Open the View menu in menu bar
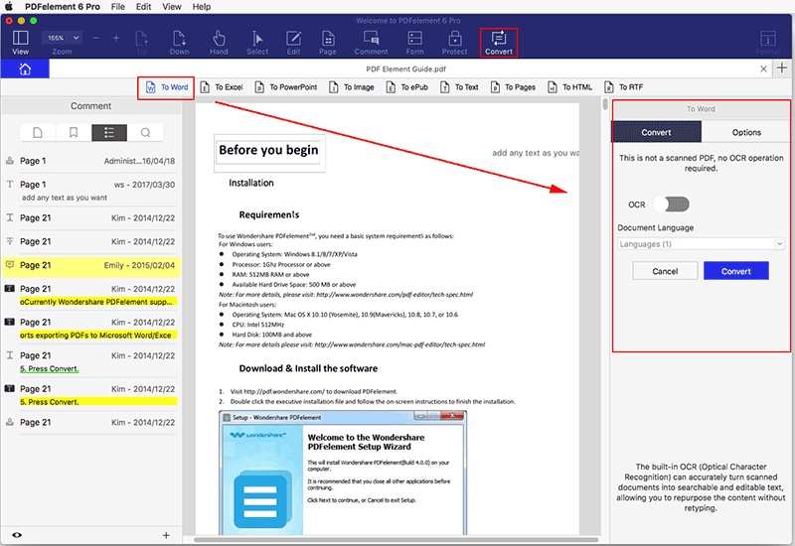The width and height of the screenshot is (795, 546). (x=172, y=7)
